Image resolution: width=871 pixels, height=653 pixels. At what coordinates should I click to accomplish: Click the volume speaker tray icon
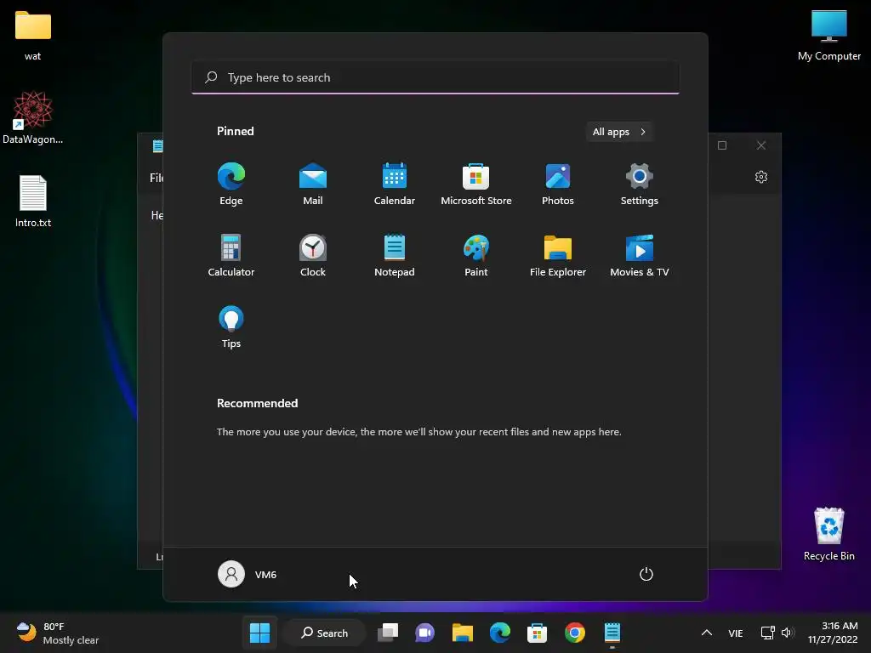click(787, 633)
